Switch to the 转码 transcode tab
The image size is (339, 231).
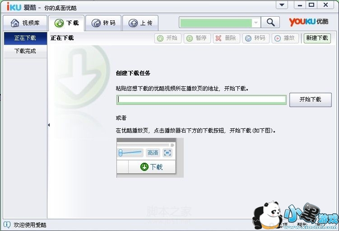coord(103,23)
